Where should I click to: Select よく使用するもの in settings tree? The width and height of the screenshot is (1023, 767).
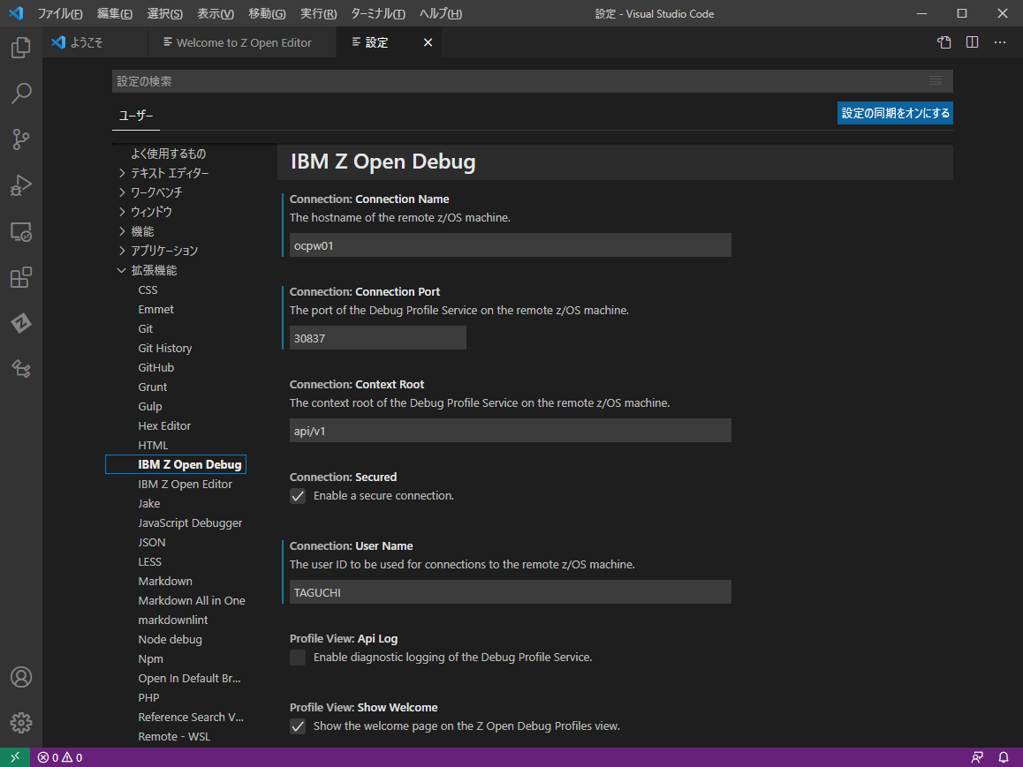click(x=169, y=154)
